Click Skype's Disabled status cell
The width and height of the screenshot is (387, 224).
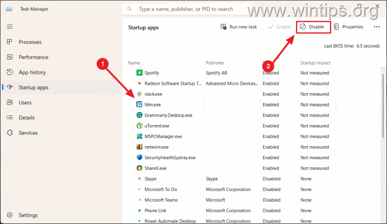(x=271, y=179)
